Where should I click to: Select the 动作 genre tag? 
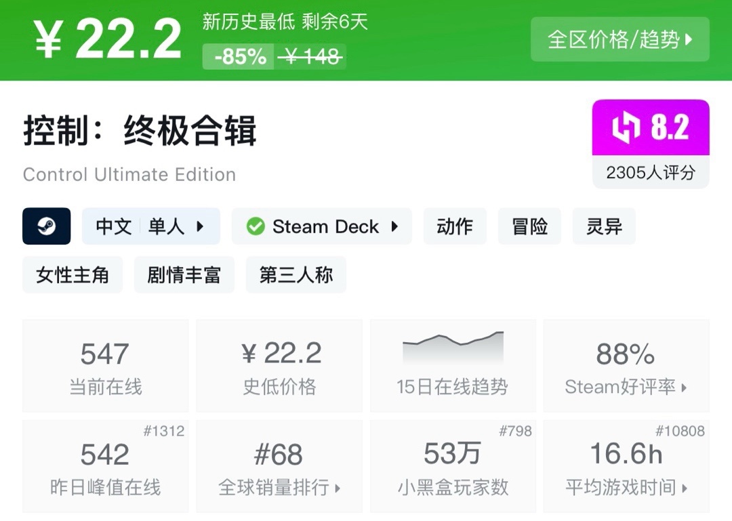(455, 226)
